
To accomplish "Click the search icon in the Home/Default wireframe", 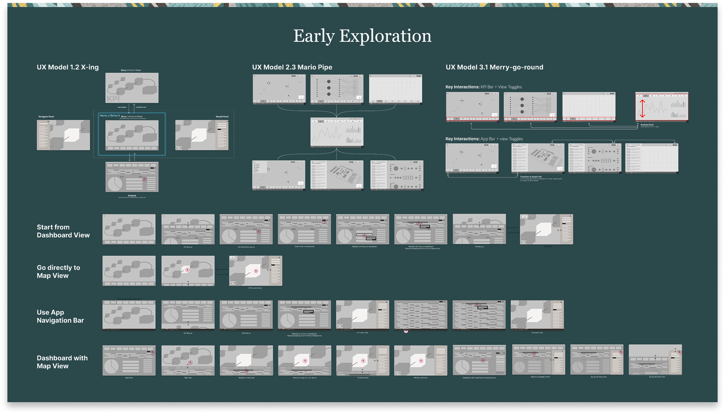I will tap(107, 121).
